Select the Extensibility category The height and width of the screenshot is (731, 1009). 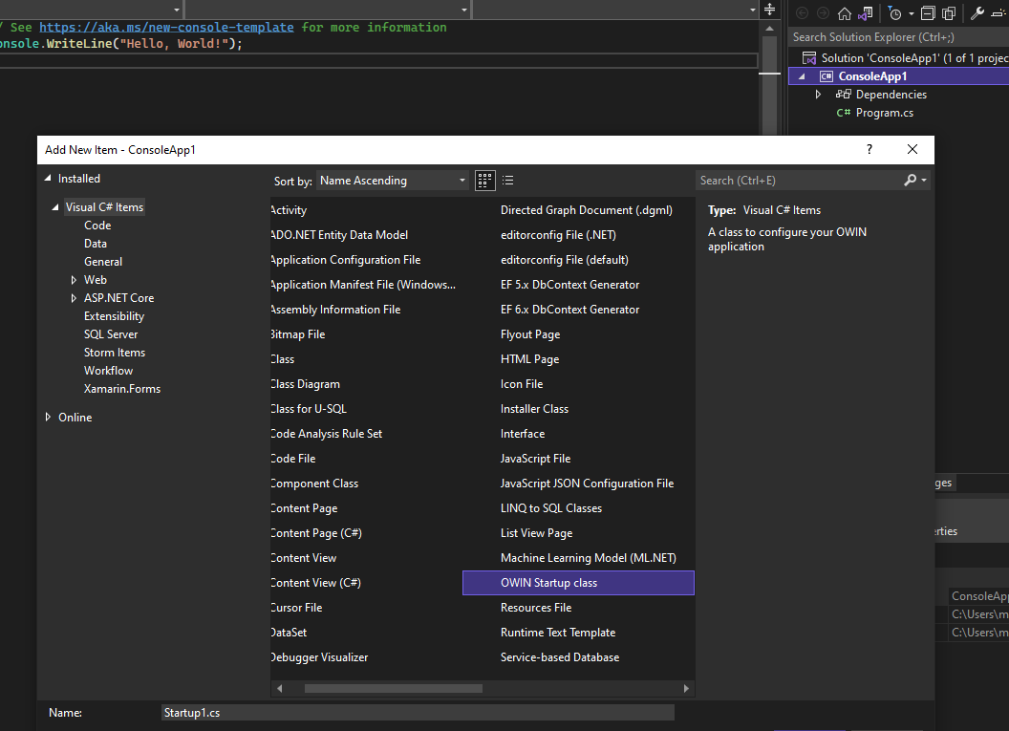coord(114,316)
